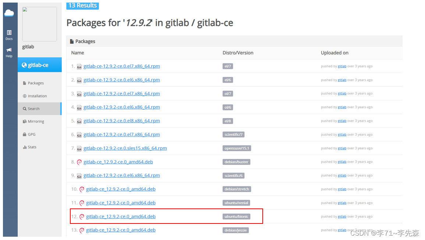The image size is (425, 240).
Task: Click Debian swirl icon of row 10
Action: coord(82,189)
